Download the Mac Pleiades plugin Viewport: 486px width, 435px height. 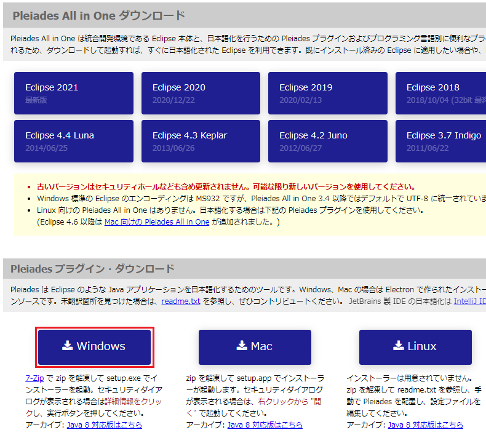click(x=255, y=347)
